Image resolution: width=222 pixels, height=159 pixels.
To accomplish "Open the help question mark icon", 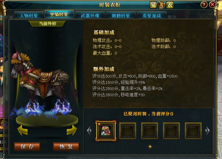I will point(204,5).
